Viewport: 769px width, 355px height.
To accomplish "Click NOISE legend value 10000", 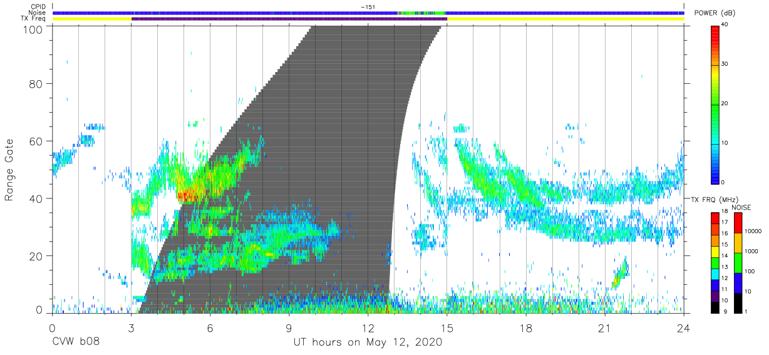I will click(x=752, y=231).
